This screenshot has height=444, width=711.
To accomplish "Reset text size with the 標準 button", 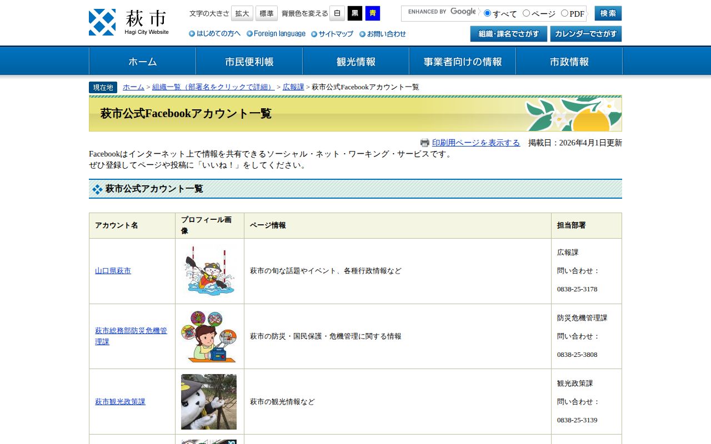I will 267,13.
